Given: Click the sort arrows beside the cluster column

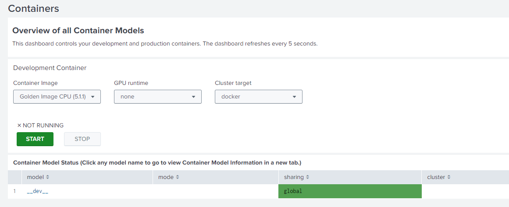Looking at the screenshot, I should tap(449, 177).
